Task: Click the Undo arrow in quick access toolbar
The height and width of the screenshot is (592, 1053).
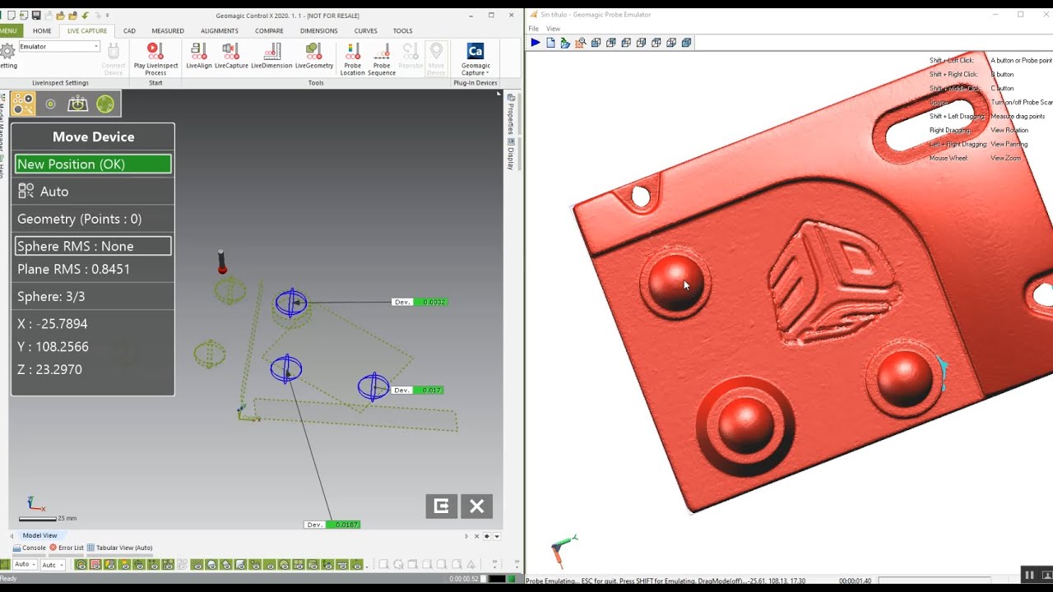Action: tap(86, 15)
